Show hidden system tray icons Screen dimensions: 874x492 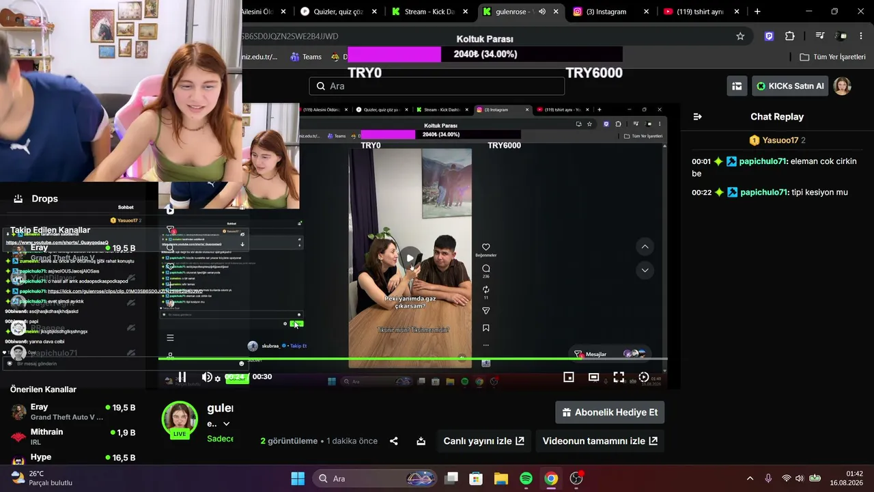coord(750,478)
